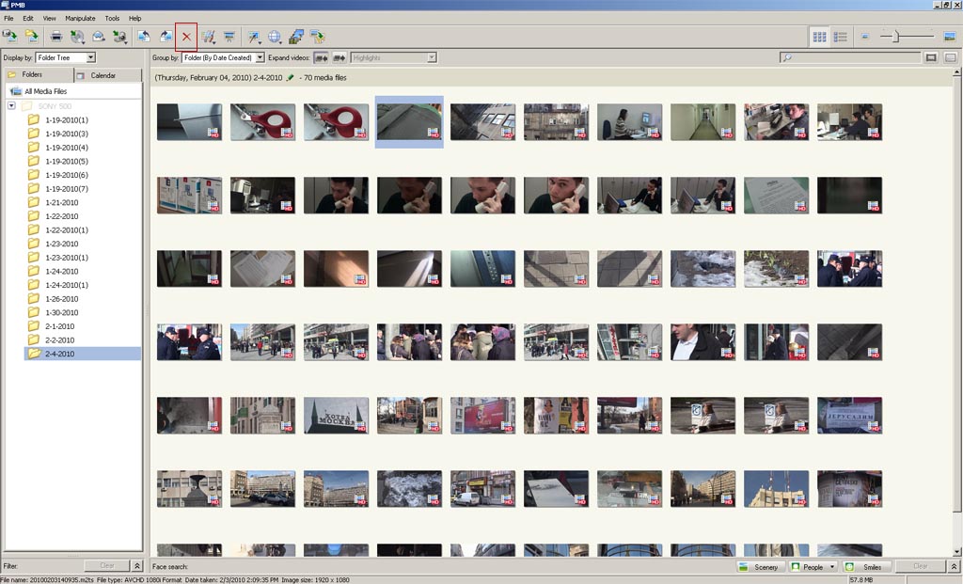Click the send by e-mail envelope icon

tap(98, 37)
